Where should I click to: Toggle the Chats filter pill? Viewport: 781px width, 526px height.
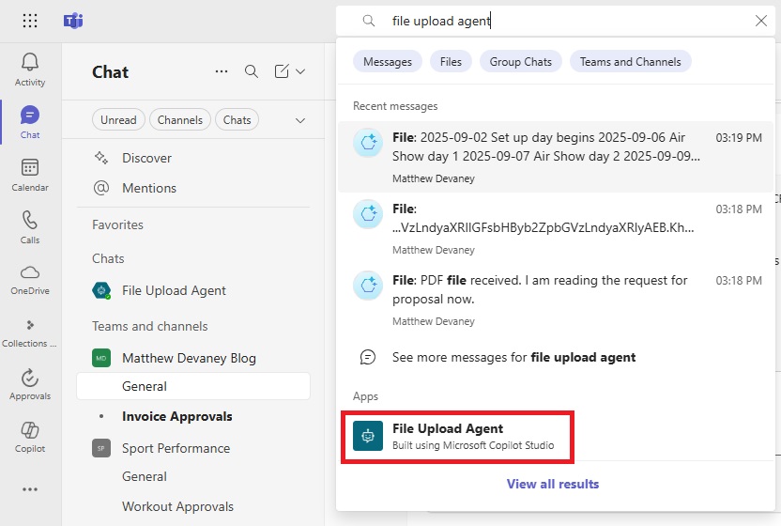(237, 119)
